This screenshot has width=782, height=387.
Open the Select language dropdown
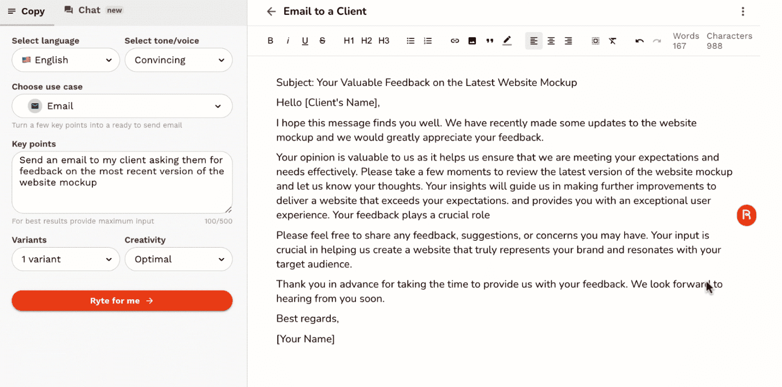66,60
